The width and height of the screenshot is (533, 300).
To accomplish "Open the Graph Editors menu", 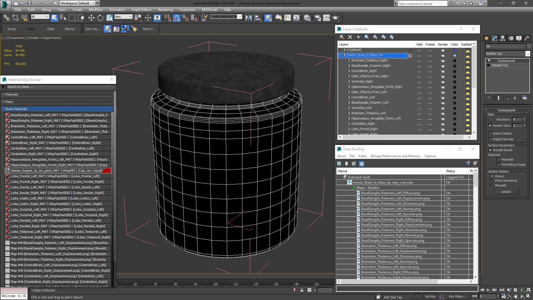I will click(141, 9).
